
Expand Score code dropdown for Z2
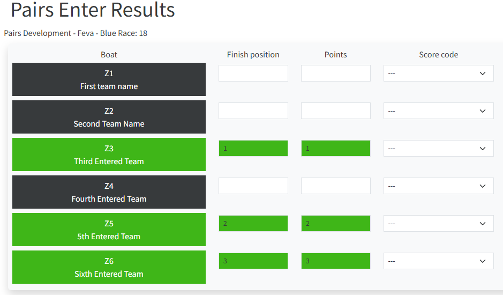(438, 111)
